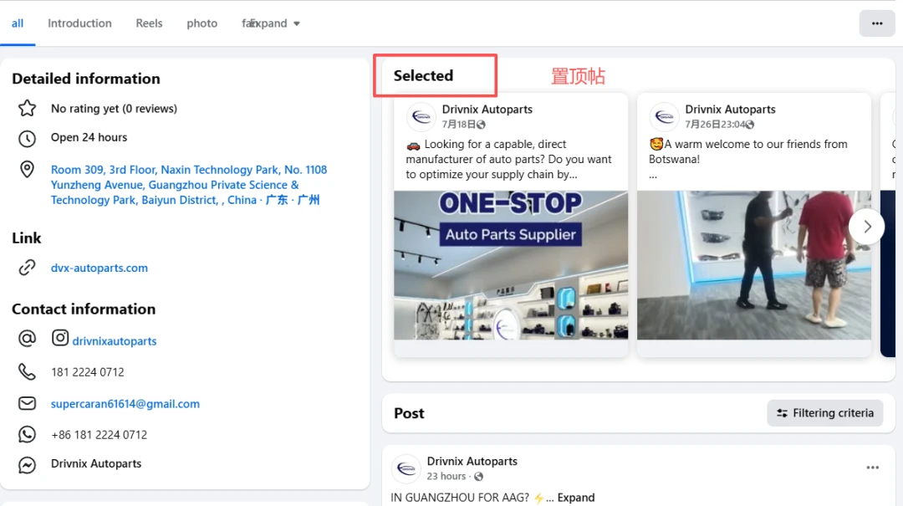The height and width of the screenshot is (506, 903).
Task: Click Drivnix Autoparts name on 7月18日 post
Action: 487,110
